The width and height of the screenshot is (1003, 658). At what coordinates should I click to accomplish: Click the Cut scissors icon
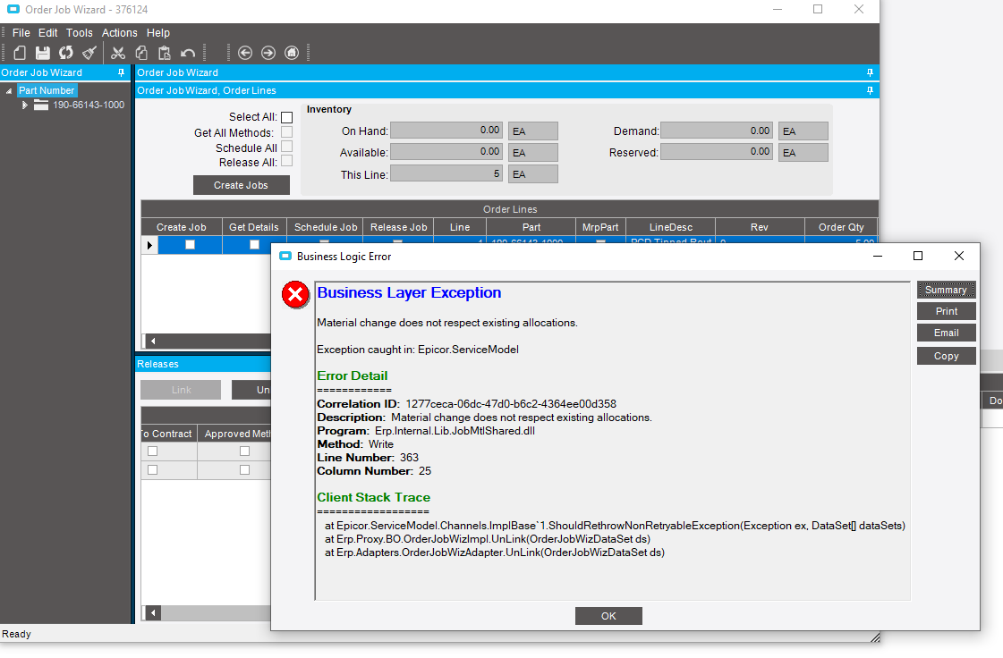coord(118,53)
